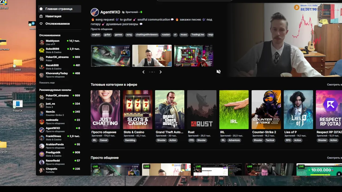Screen dimensions: 342x192
Task: Open Respect RP (GTA) category cover
Action: 329,110
